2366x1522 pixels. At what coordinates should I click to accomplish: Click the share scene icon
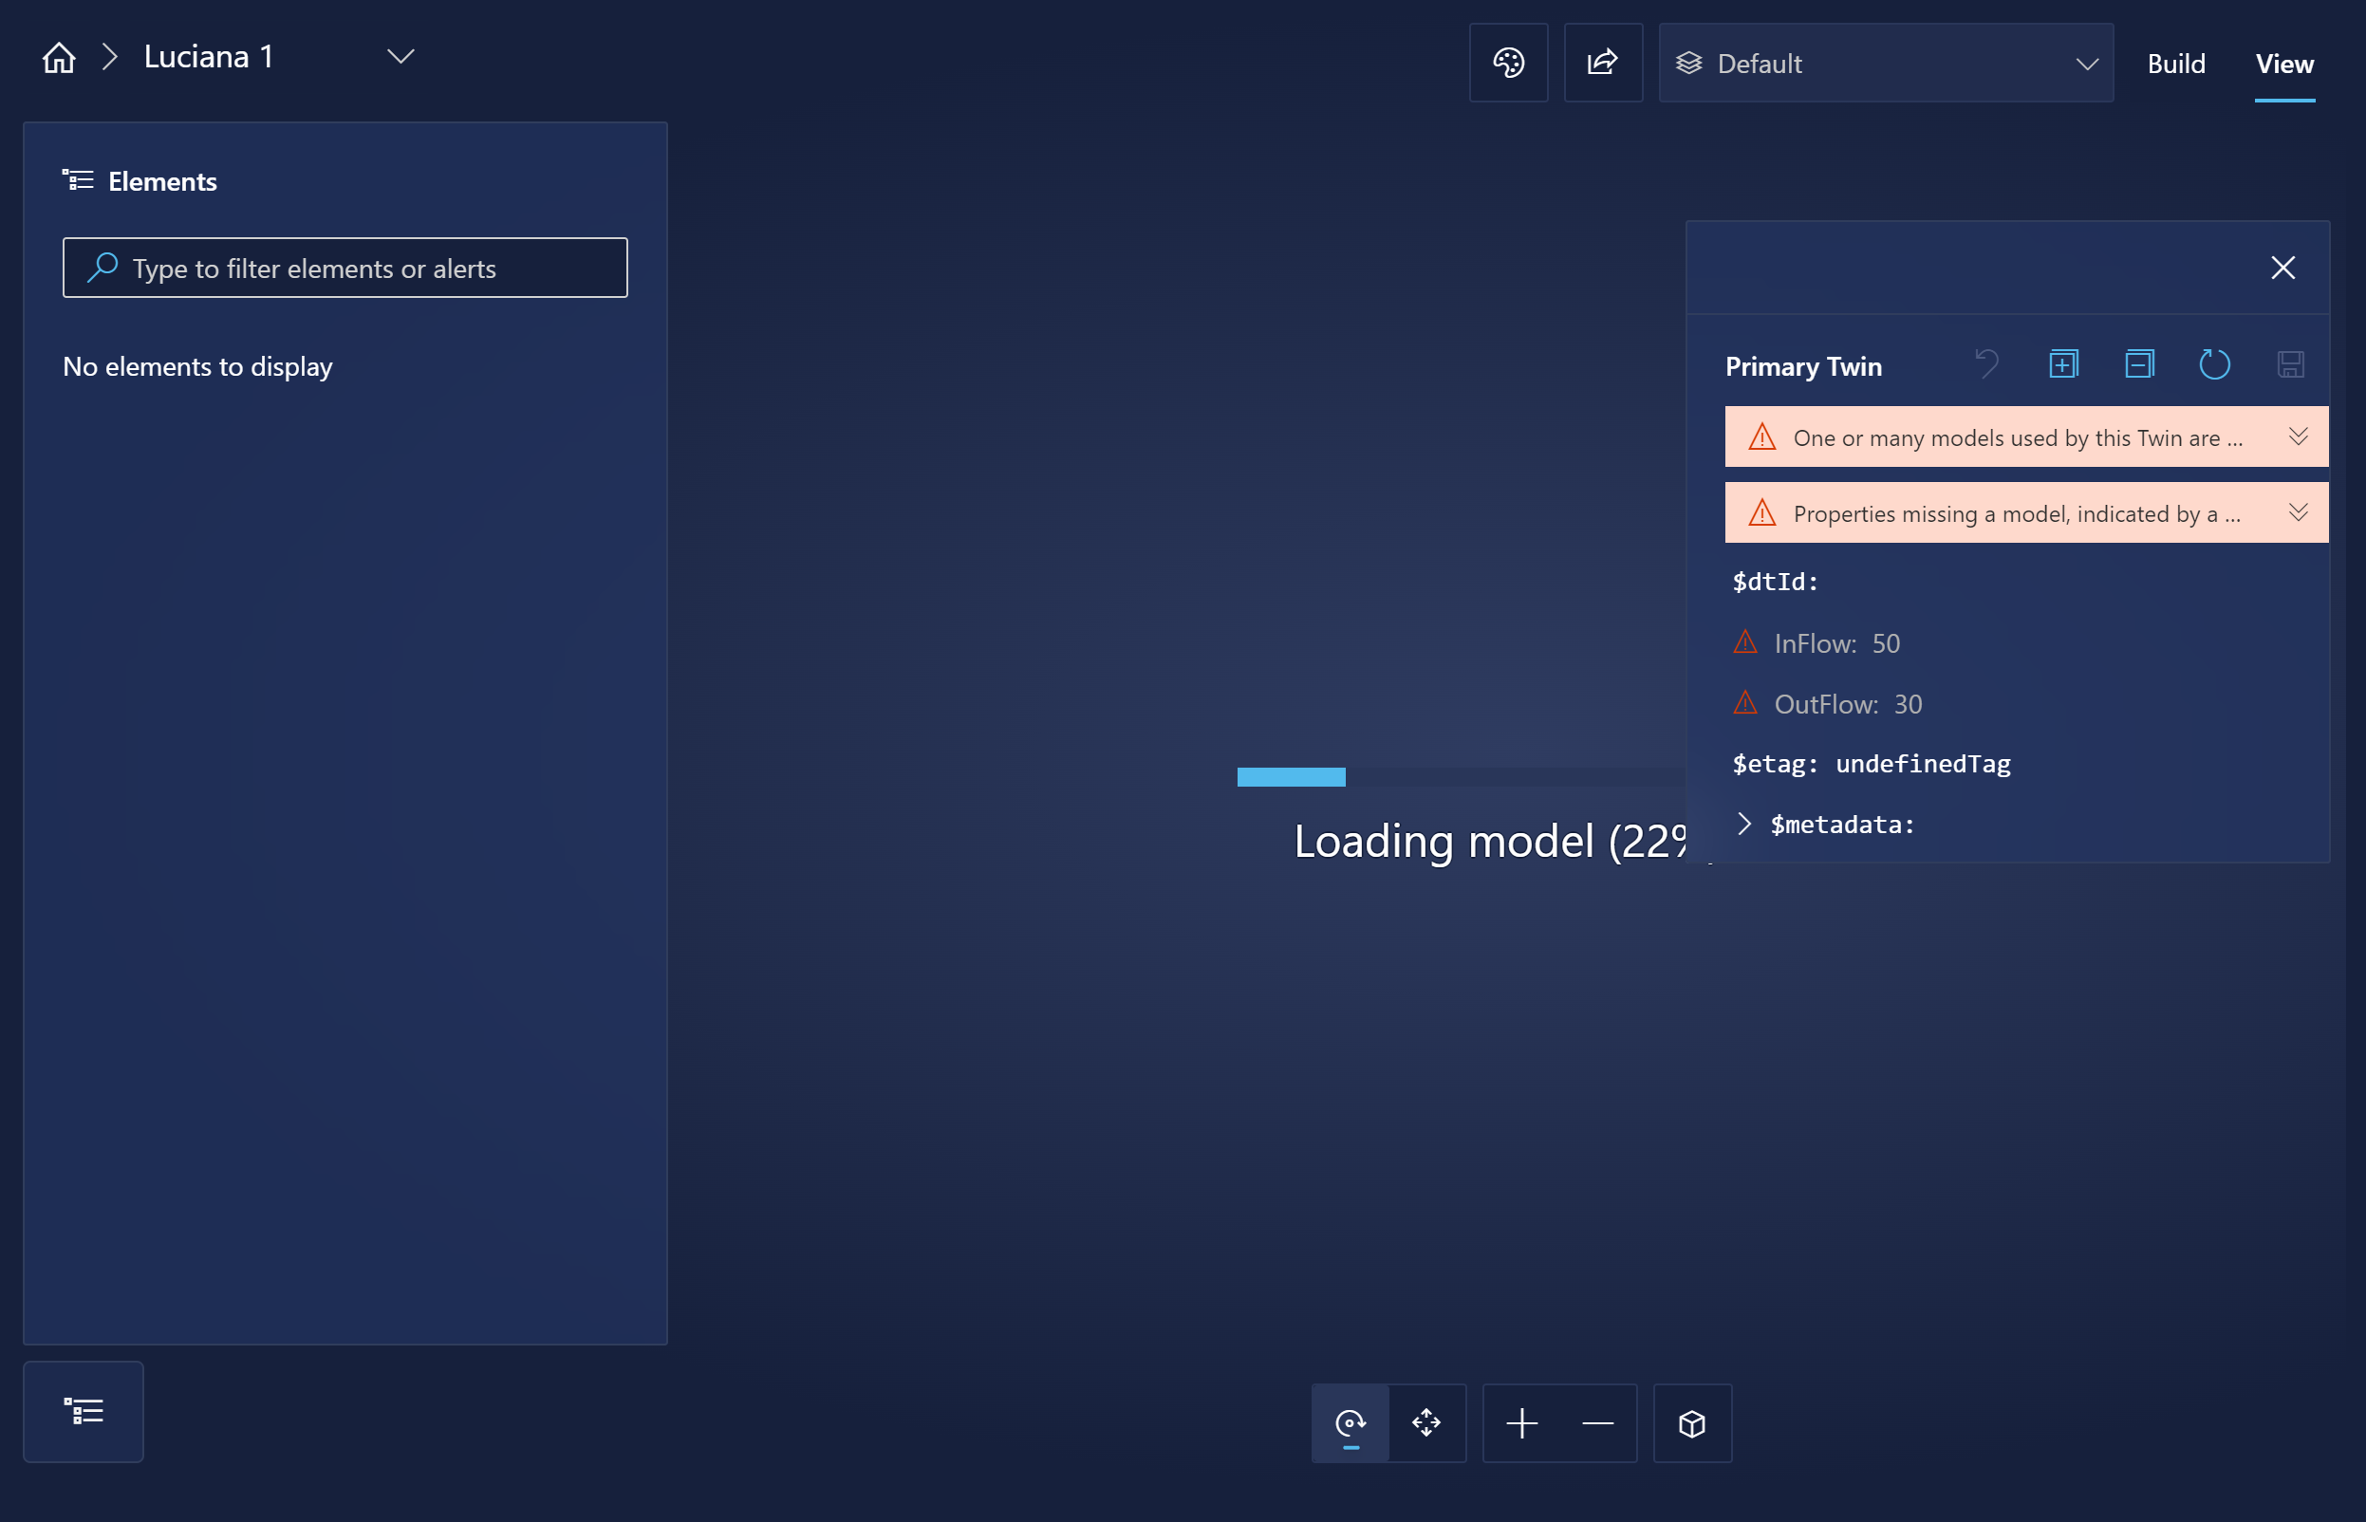point(1603,63)
